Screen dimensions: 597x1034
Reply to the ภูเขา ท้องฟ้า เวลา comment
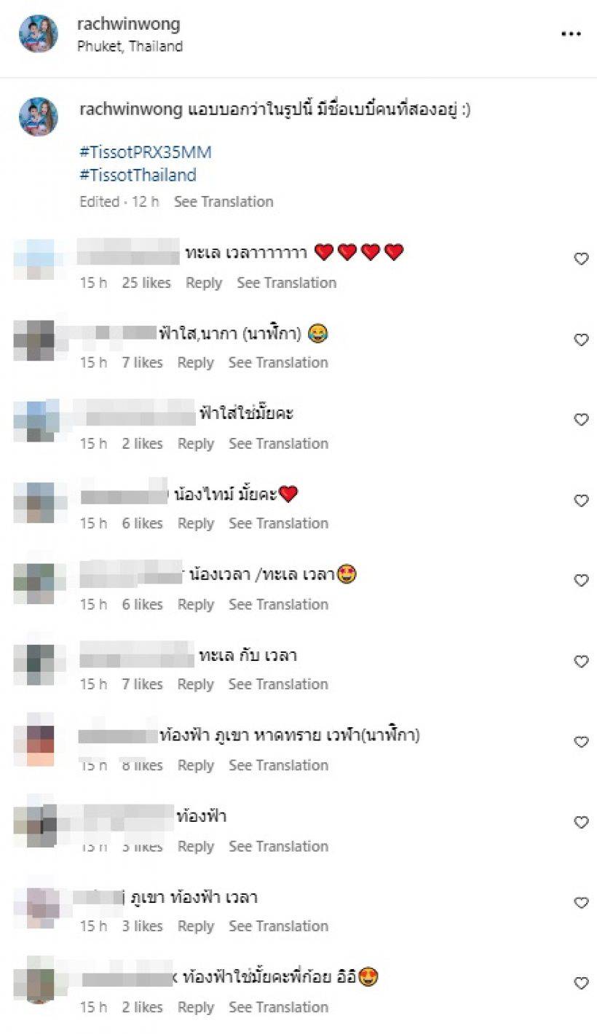point(196,927)
